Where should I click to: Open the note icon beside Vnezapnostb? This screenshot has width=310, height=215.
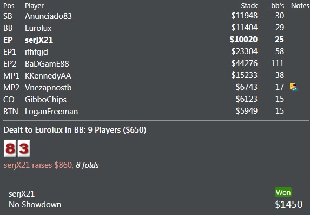[x=294, y=87]
